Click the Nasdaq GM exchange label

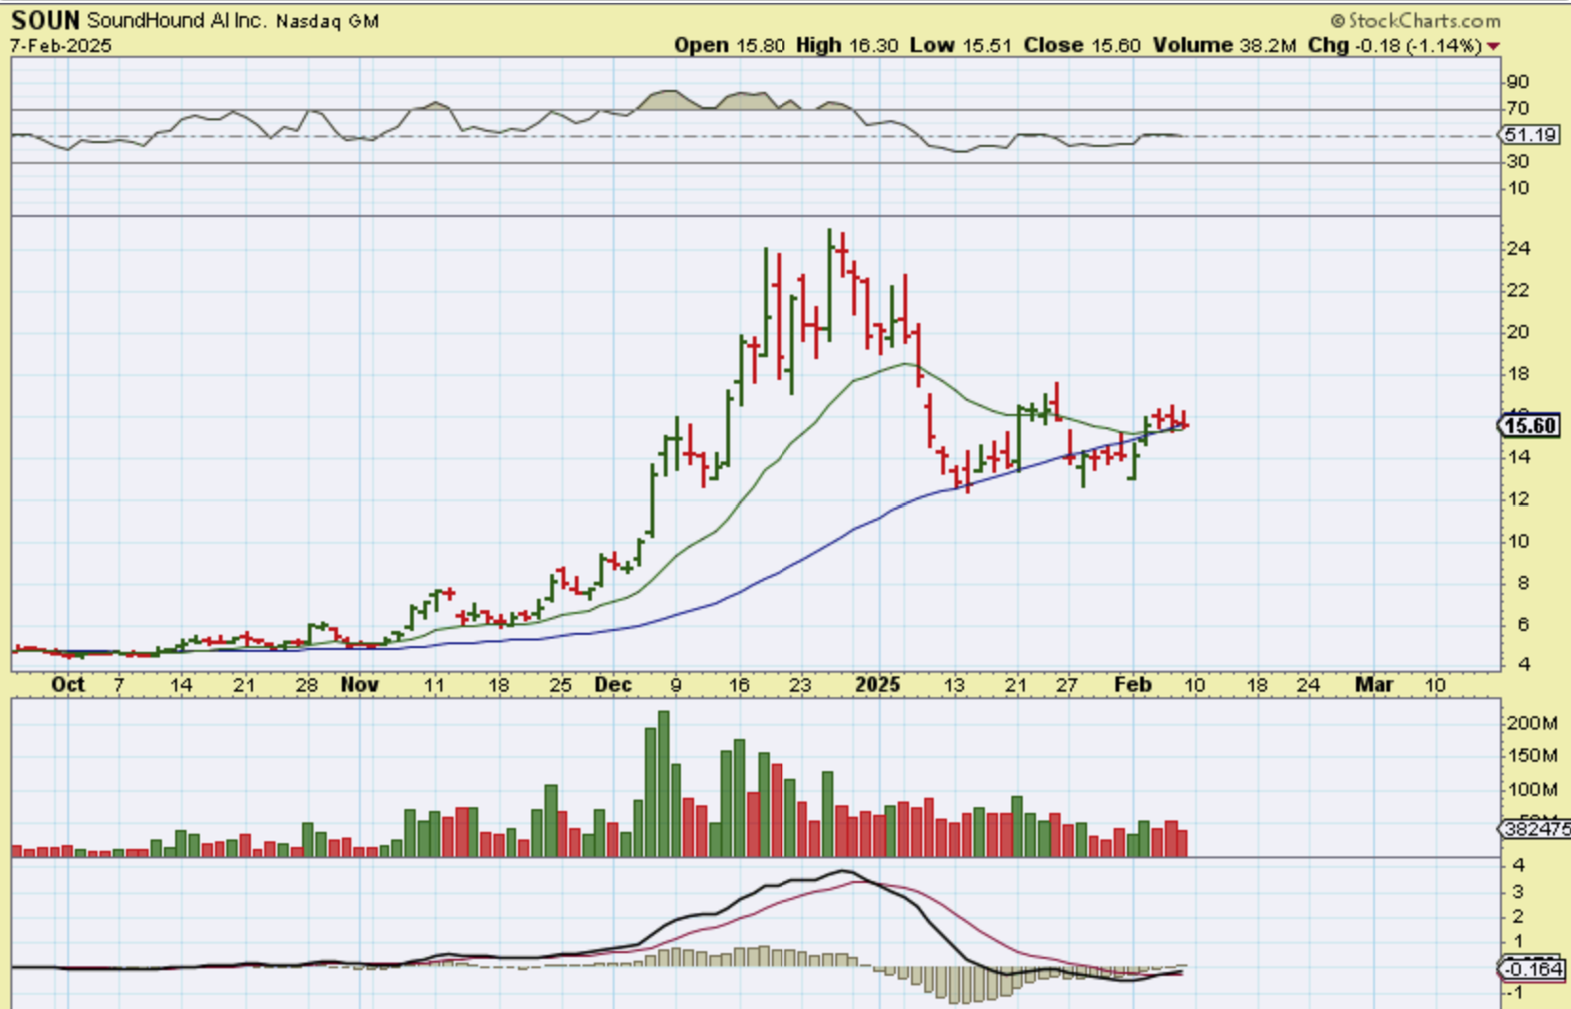(x=328, y=21)
